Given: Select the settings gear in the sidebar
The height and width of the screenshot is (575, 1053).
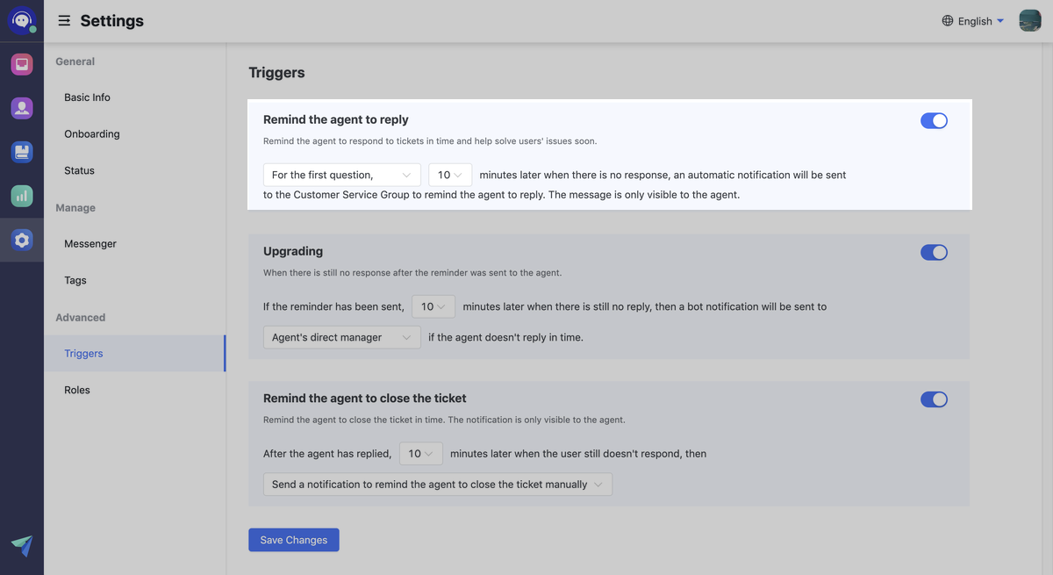Looking at the screenshot, I should 19,239.
